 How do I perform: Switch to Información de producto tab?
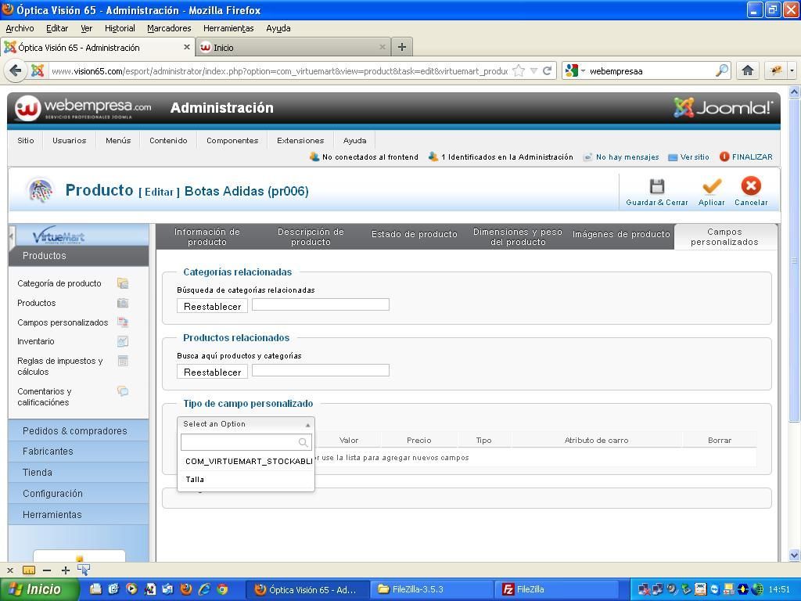pos(207,236)
